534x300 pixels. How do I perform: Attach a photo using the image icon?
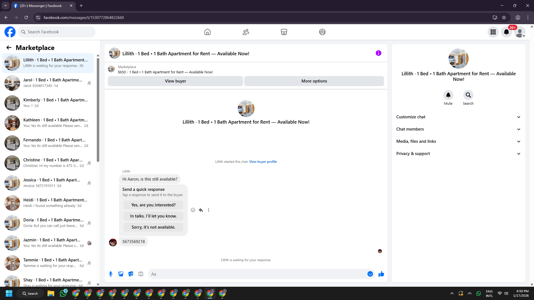(121, 274)
